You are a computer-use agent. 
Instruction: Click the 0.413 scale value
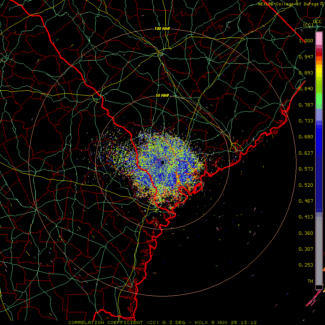pyautogui.click(x=306, y=217)
